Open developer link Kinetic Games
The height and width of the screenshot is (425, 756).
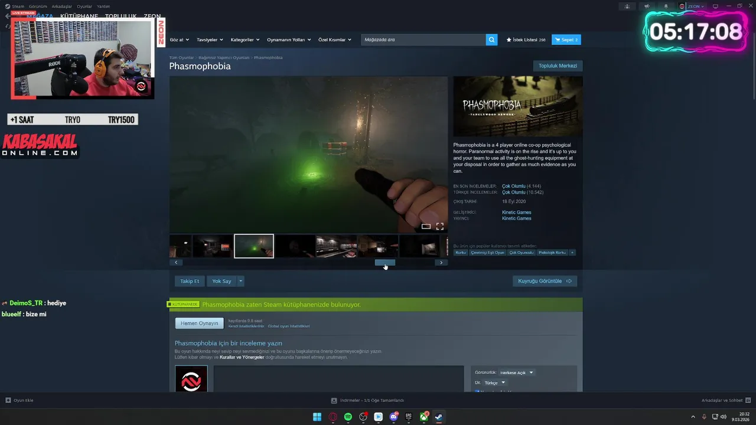516,212
